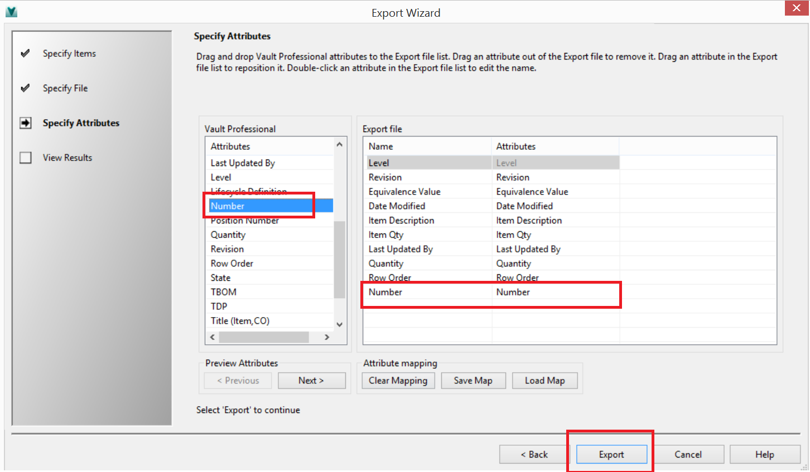Select the View Results wizard step label
The image size is (810, 472).
pos(67,158)
